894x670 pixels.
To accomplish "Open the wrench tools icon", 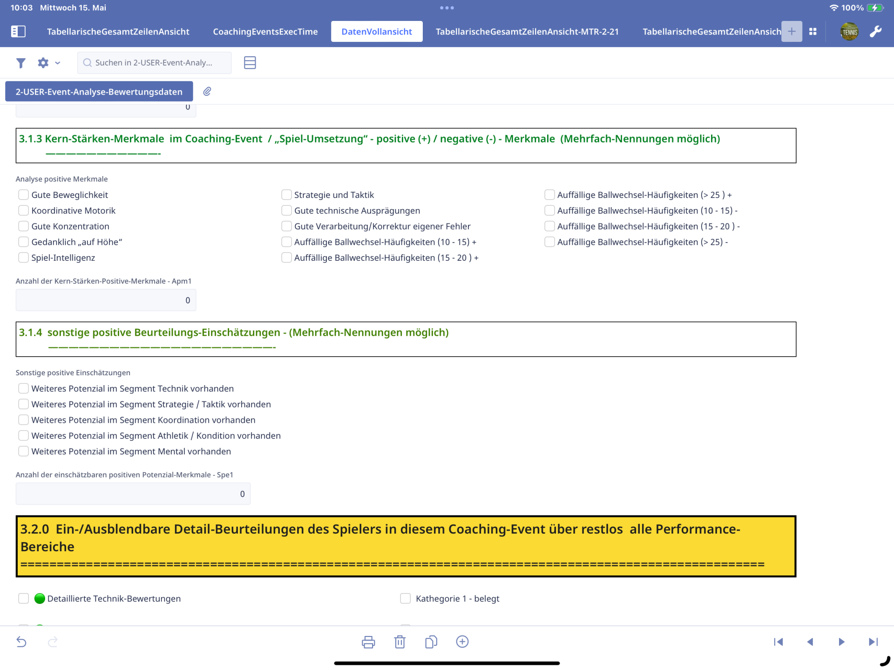I will pyautogui.click(x=875, y=32).
